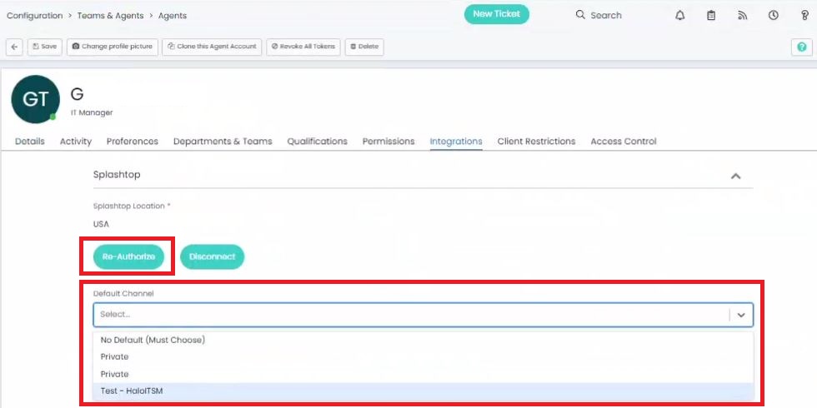Choose No Default (Must Choose) option
The width and height of the screenshot is (817, 408).
point(424,340)
